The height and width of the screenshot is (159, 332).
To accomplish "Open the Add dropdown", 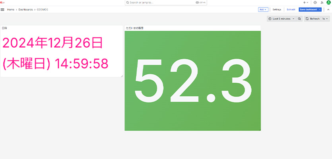I will (263, 9).
